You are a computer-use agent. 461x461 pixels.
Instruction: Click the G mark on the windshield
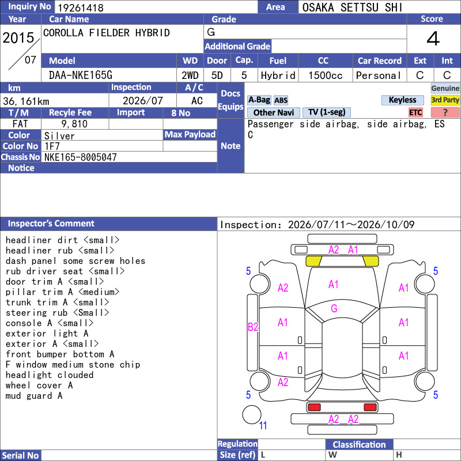pyautogui.click(x=334, y=308)
